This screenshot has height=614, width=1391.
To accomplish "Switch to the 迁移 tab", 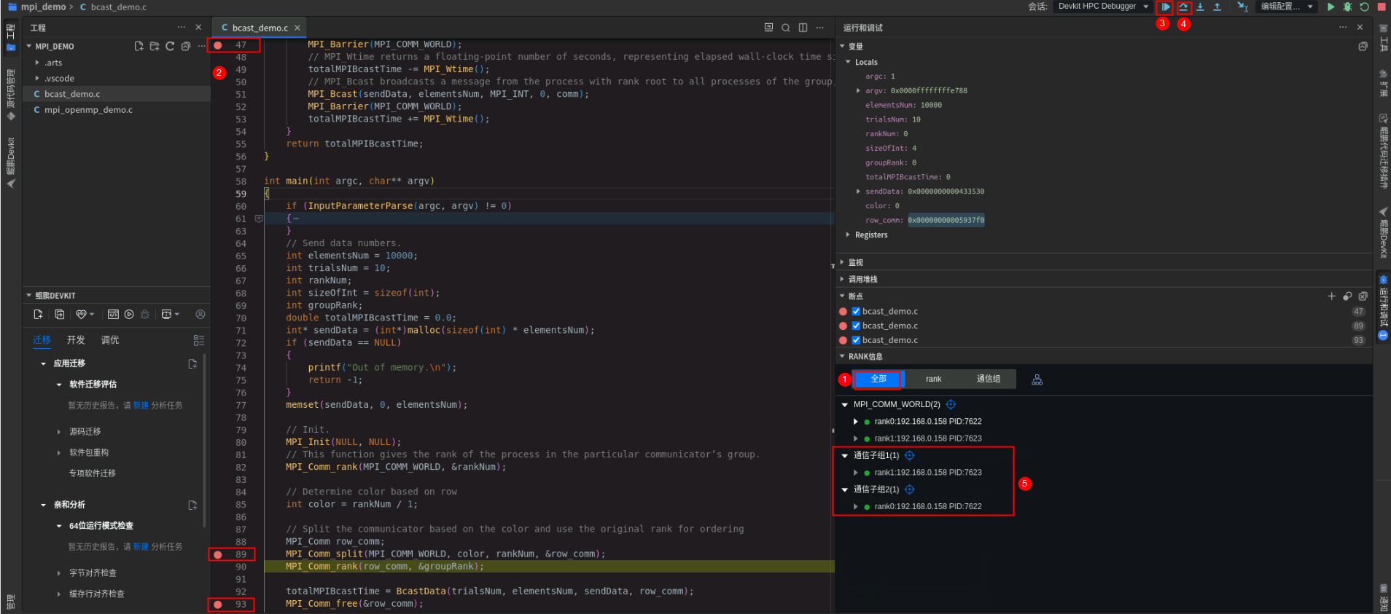I will tap(42, 340).
